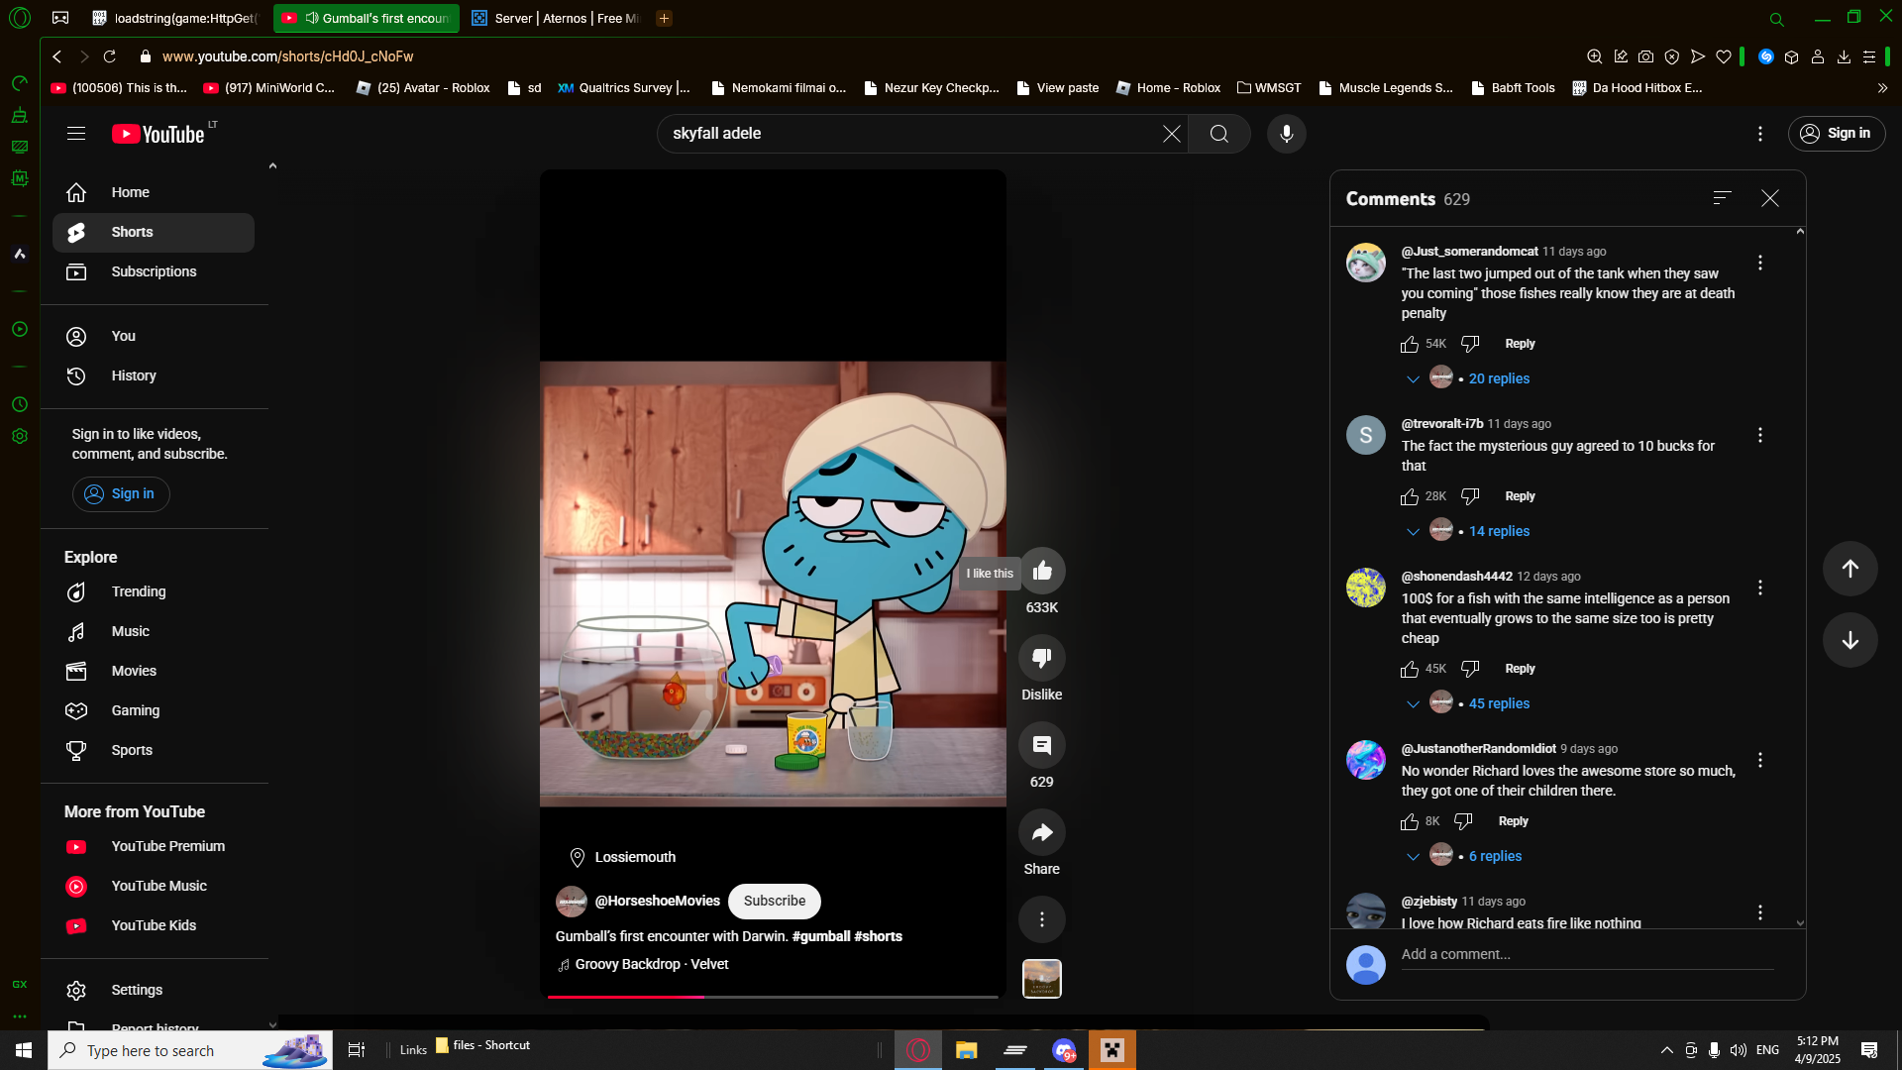
Task: Open Subscriptions in the sidebar
Action: pyautogui.click(x=154, y=271)
